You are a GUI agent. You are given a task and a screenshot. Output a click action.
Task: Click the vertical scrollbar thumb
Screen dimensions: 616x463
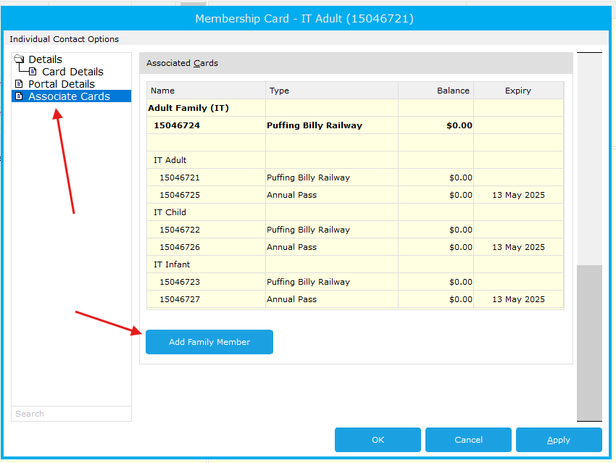coord(589,343)
